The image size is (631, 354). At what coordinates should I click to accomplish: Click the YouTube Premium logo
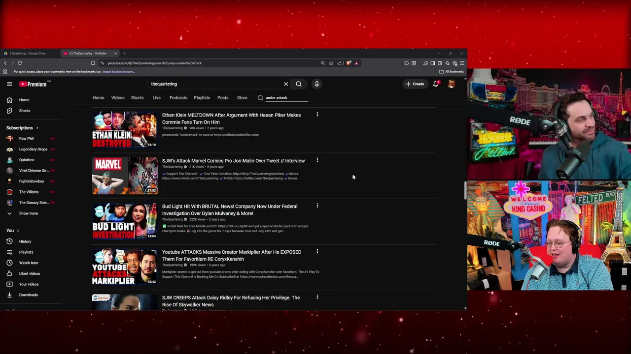coord(33,84)
